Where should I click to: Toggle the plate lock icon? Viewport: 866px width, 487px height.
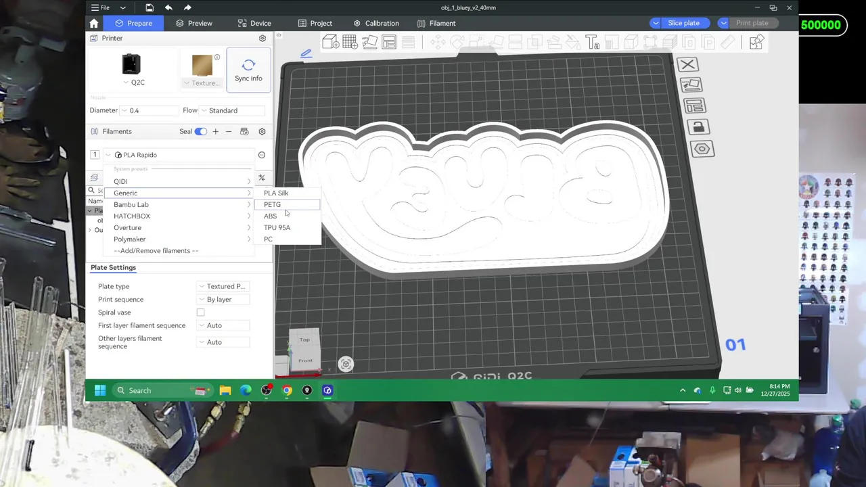tap(698, 127)
